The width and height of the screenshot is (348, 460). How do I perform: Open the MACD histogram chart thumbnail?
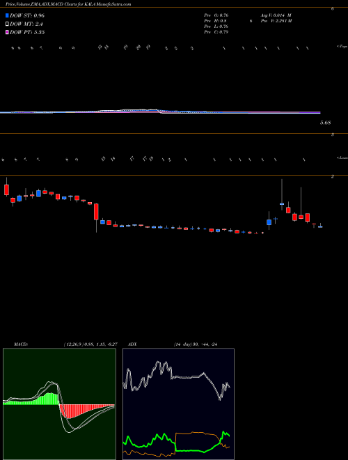click(x=59, y=404)
